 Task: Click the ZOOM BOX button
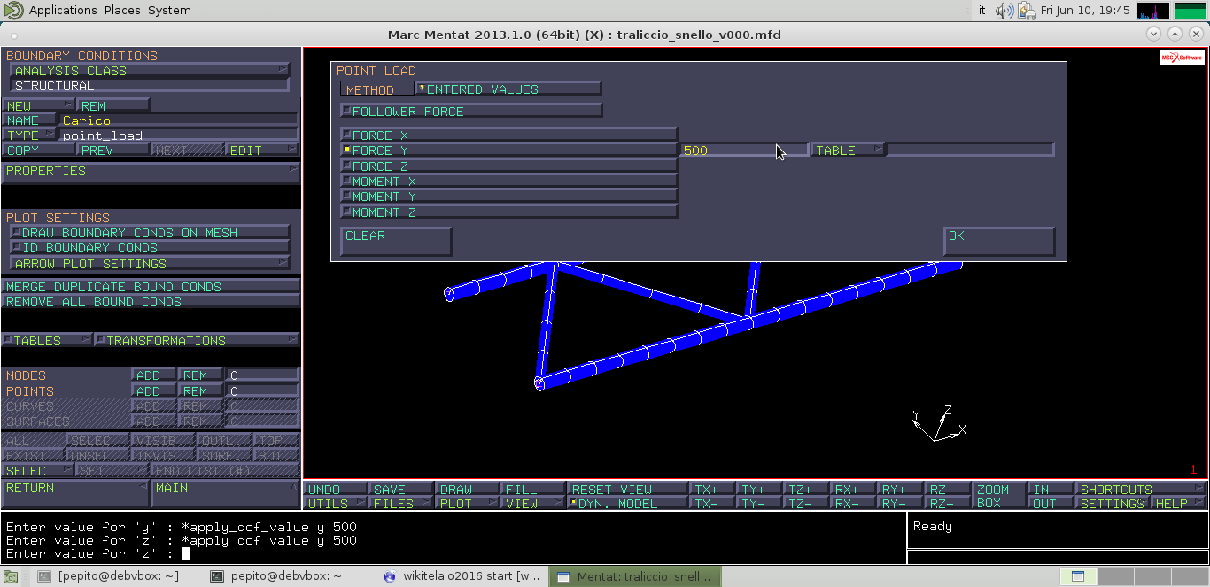pos(998,496)
